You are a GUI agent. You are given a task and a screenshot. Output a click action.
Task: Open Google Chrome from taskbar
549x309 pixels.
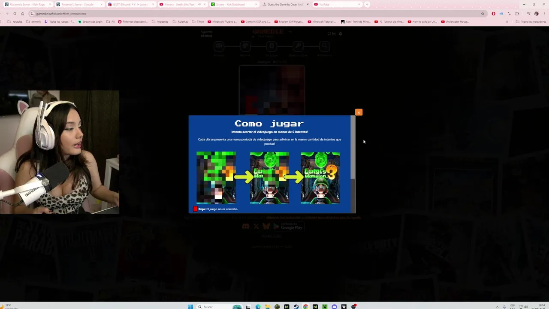(x=305, y=306)
